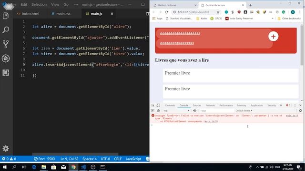Open the Arxiv Sanity Preserver bookmark
305x171 pixels.
click(x=239, y=19)
